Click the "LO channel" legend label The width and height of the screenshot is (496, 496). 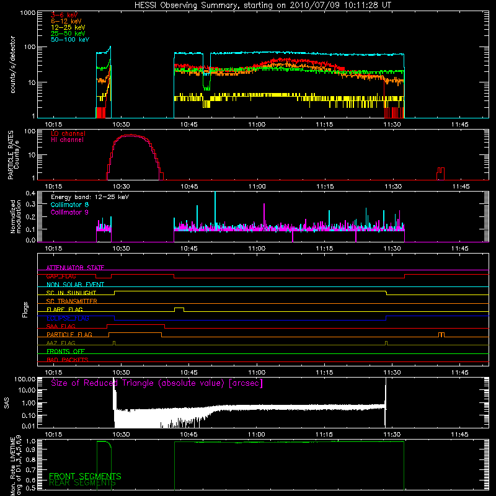68,133
